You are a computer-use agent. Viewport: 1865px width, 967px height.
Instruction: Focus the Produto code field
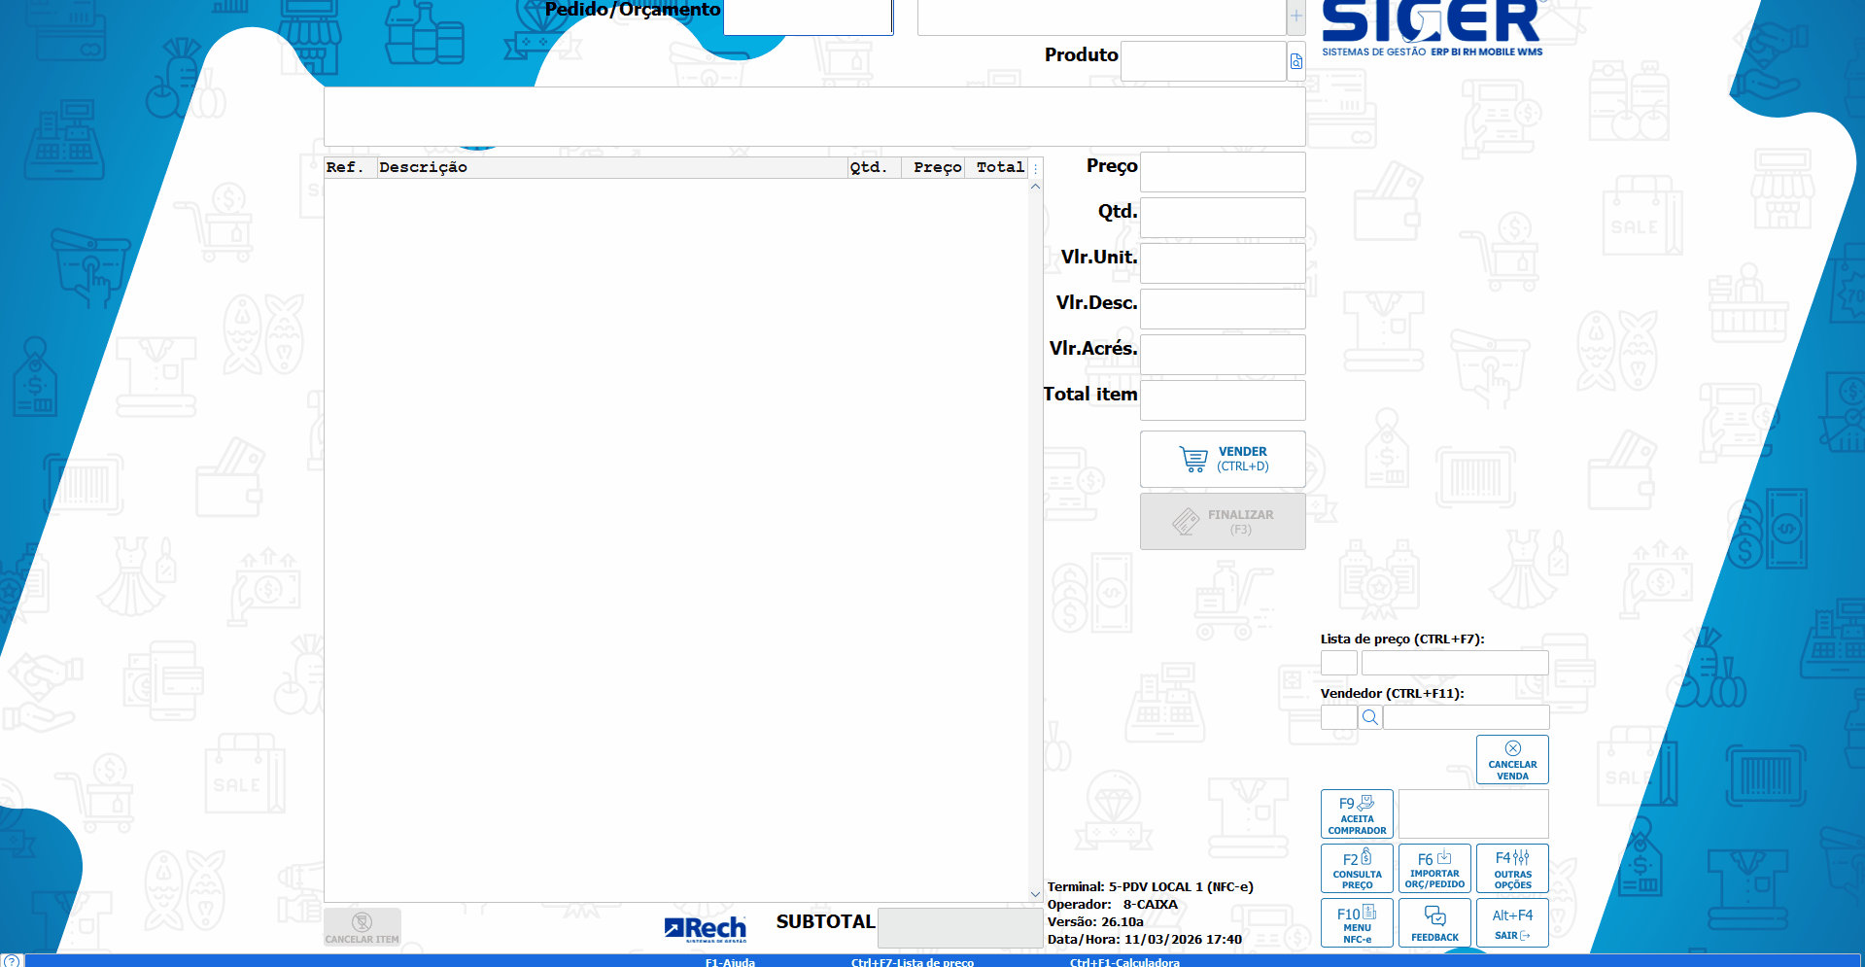(1203, 61)
